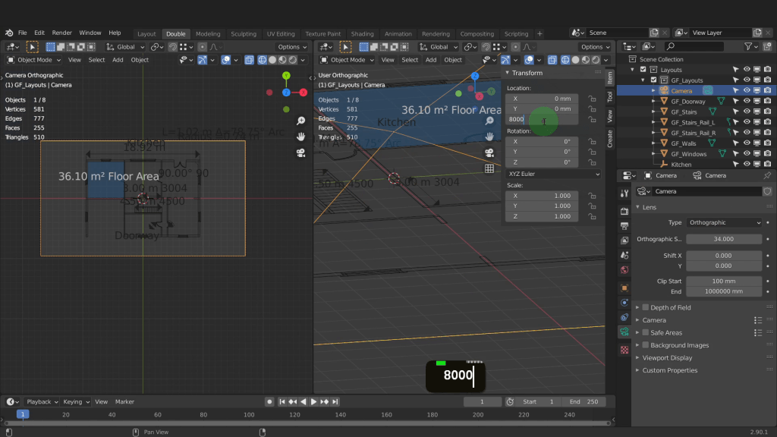Open the Object Data camera properties tab

pyautogui.click(x=624, y=332)
